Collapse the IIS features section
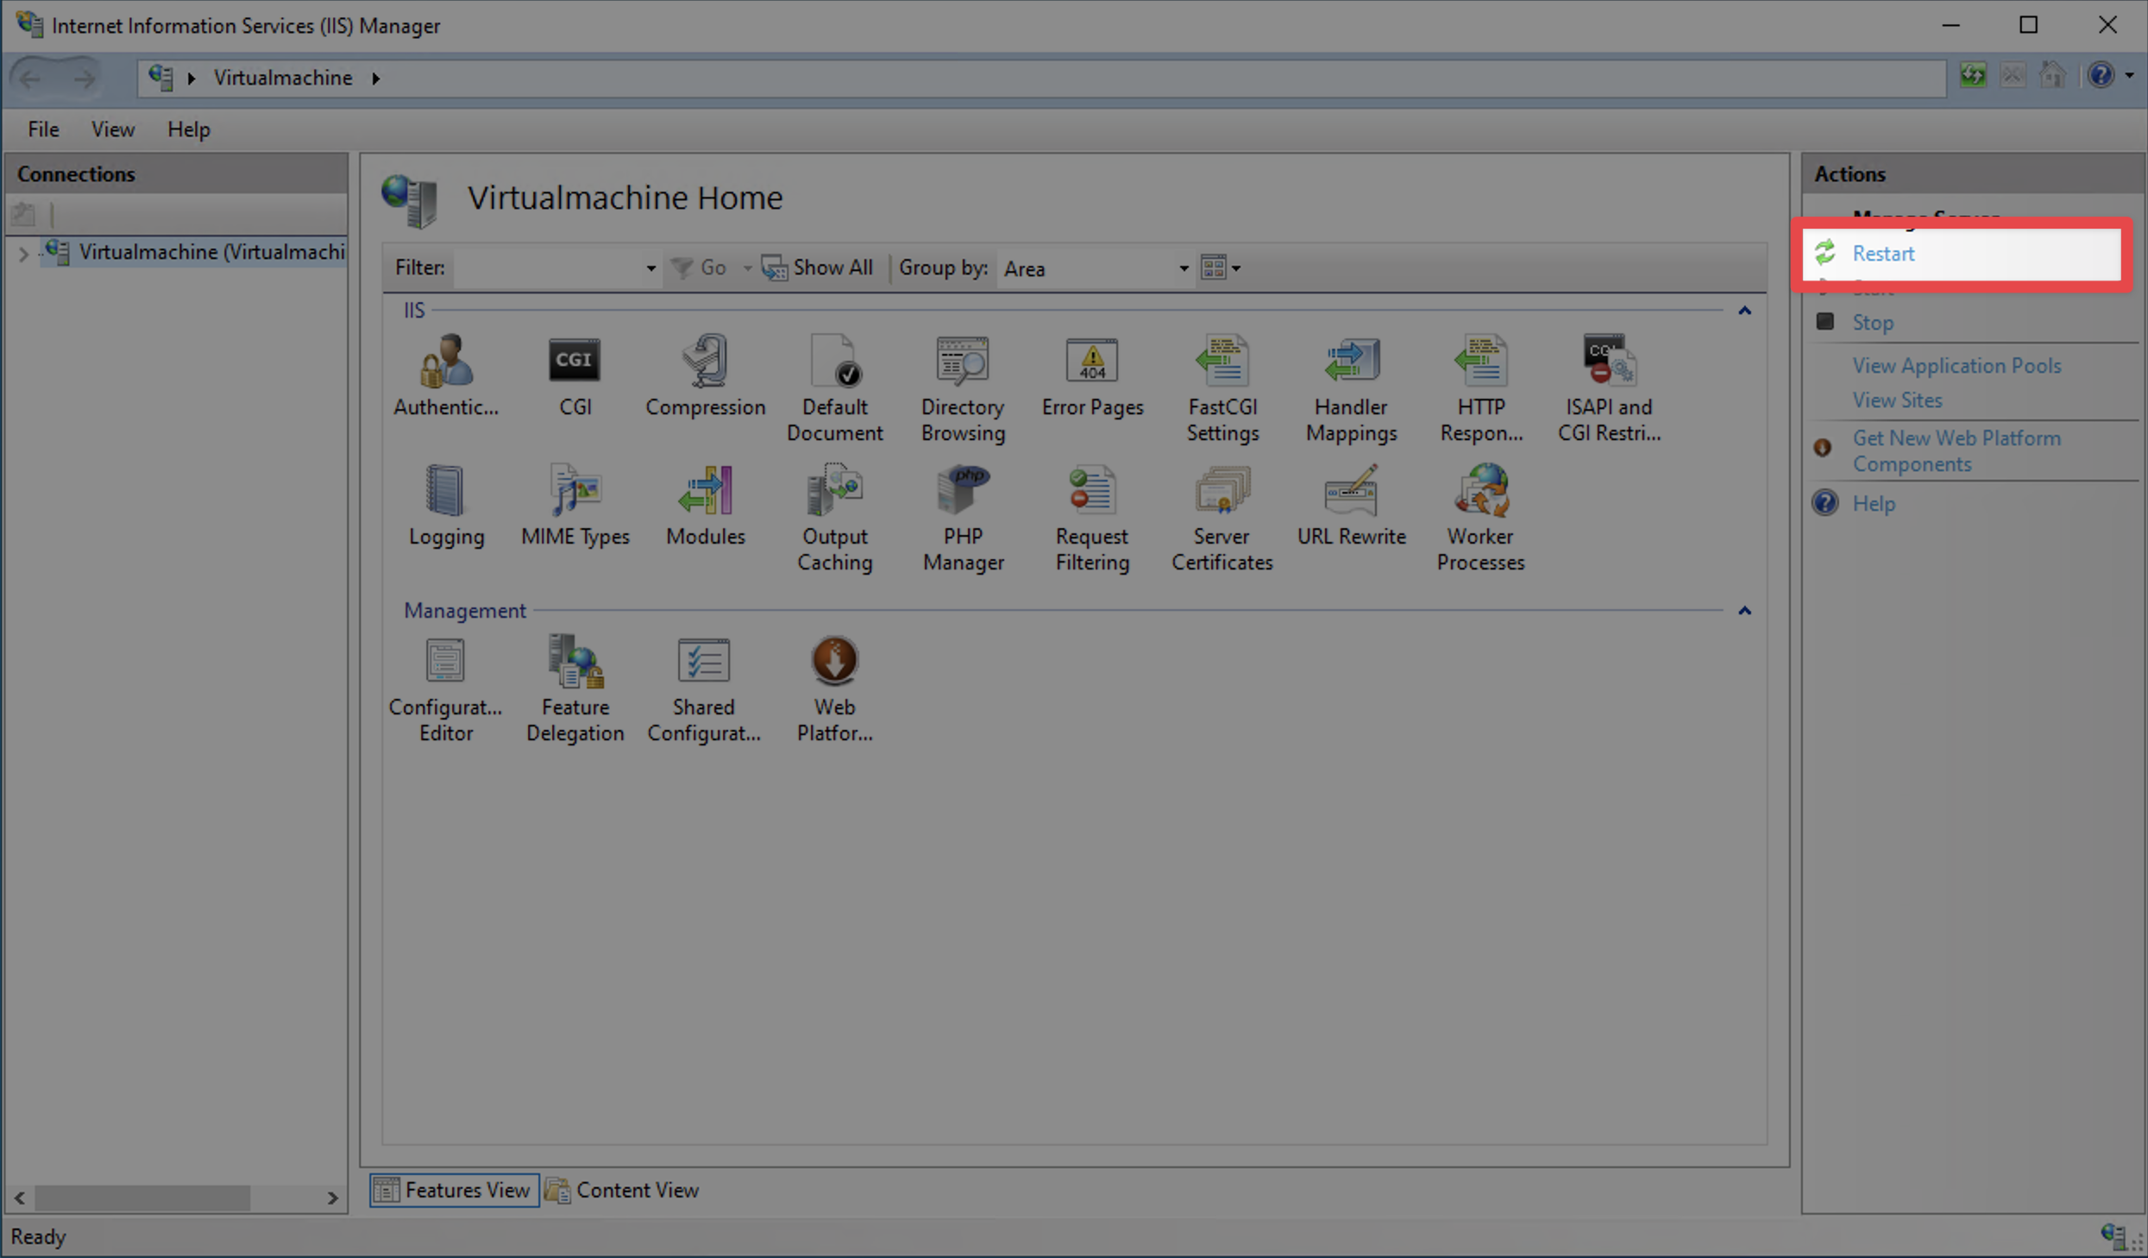 [x=1744, y=311]
